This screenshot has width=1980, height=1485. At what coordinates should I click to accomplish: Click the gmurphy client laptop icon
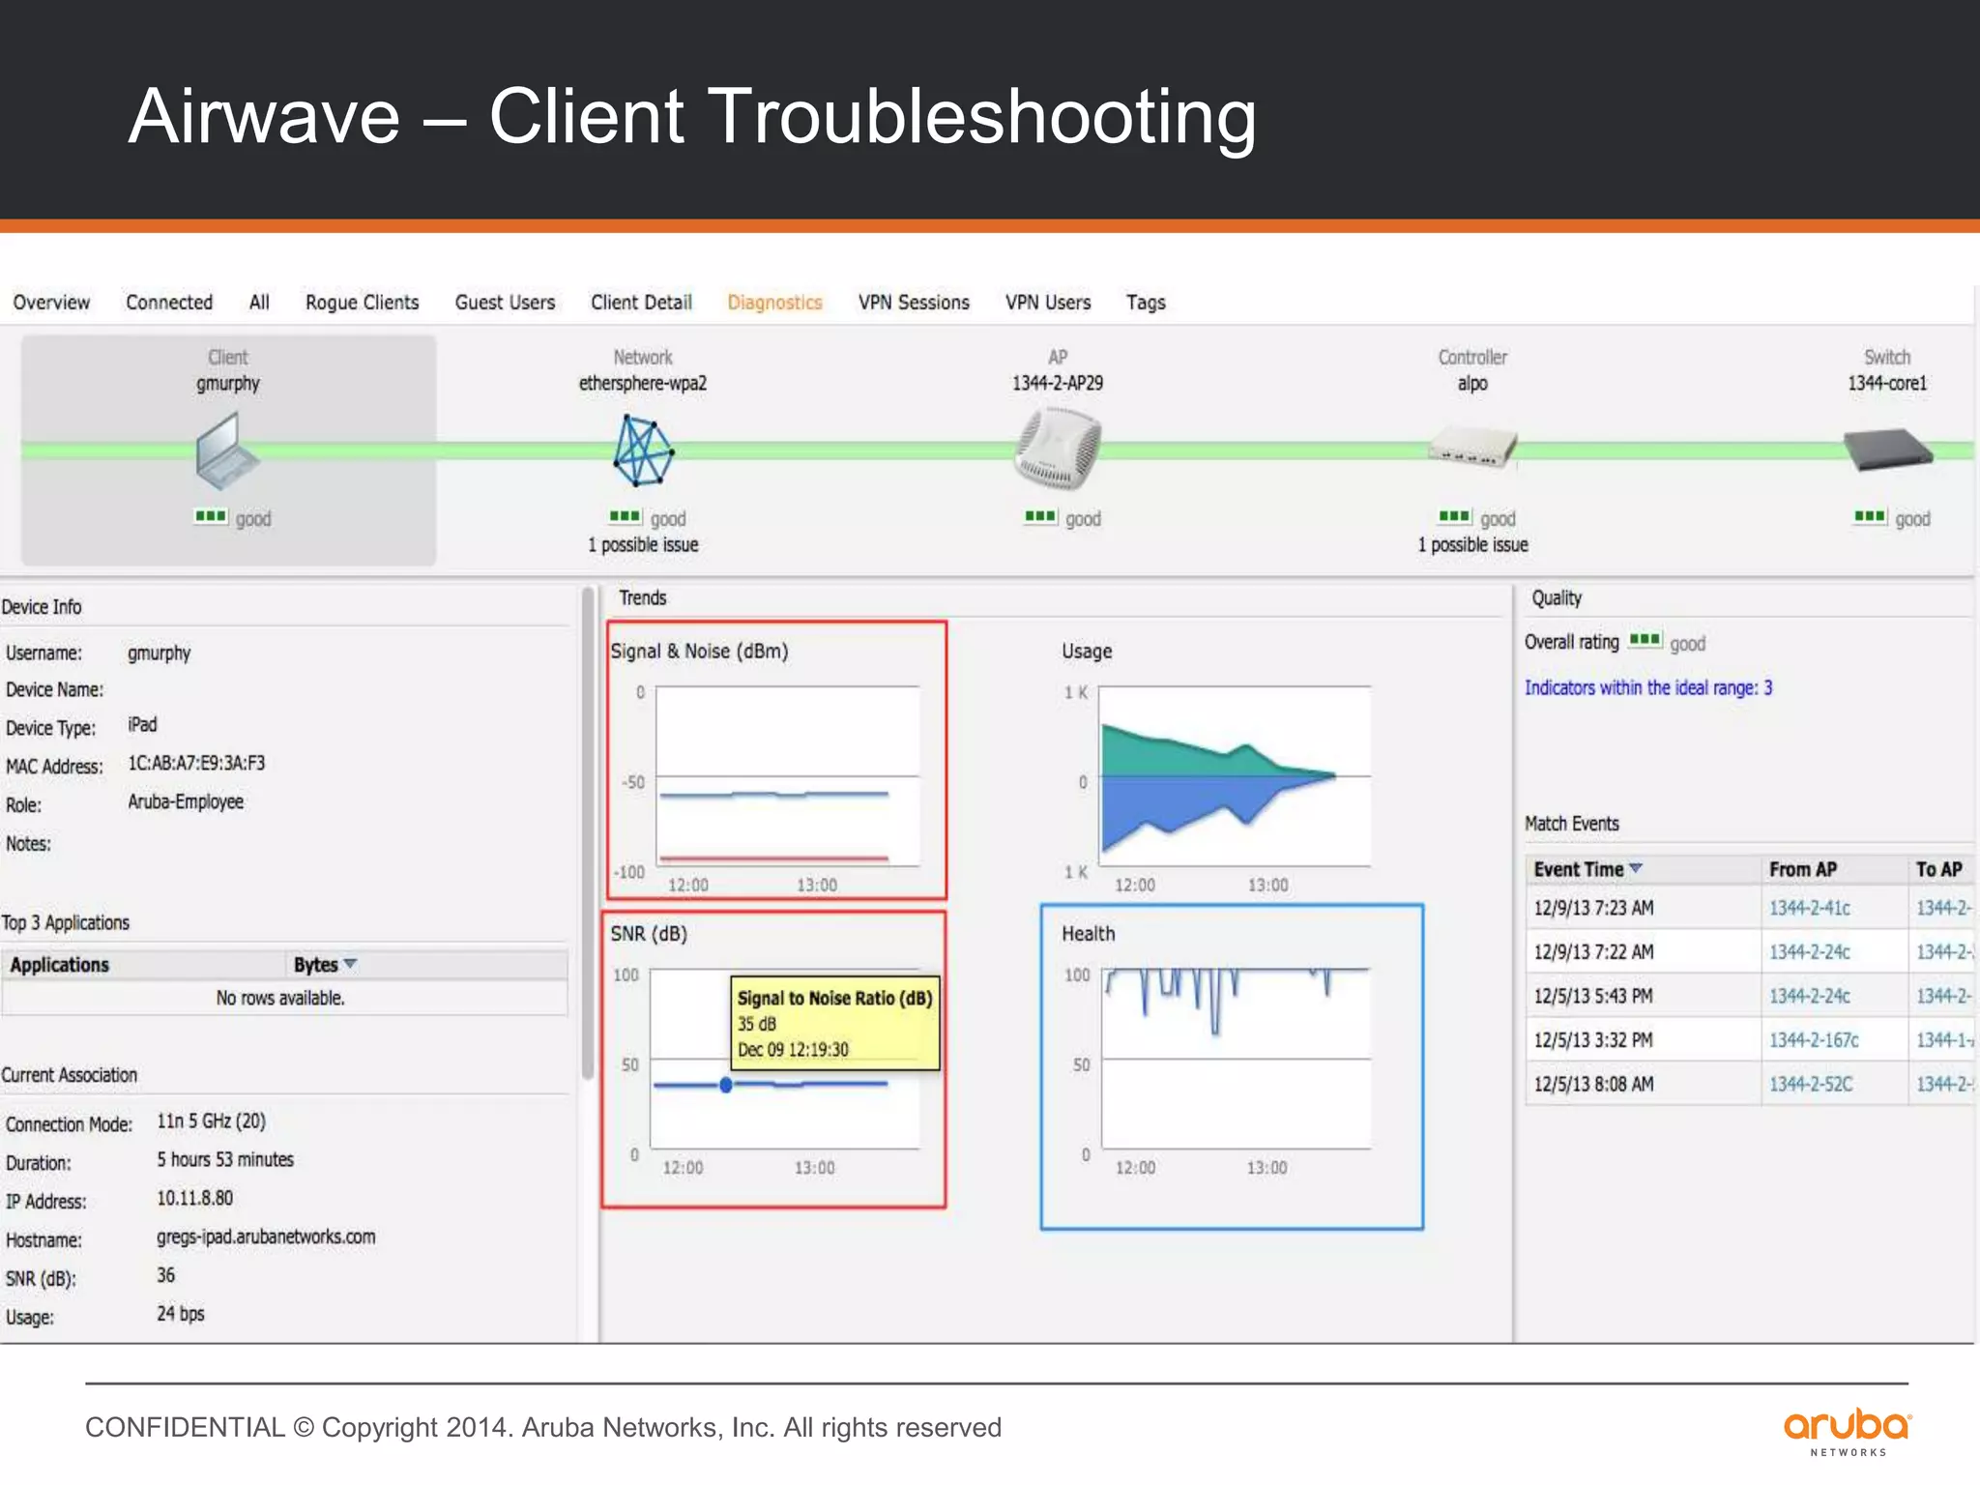click(228, 451)
